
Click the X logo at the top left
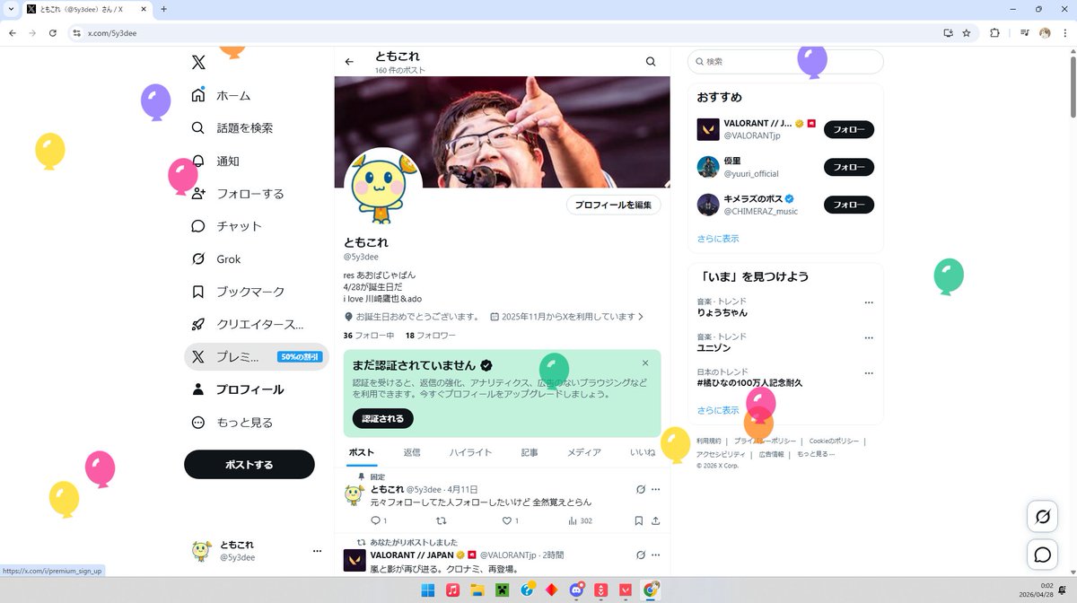(x=197, y=62)
